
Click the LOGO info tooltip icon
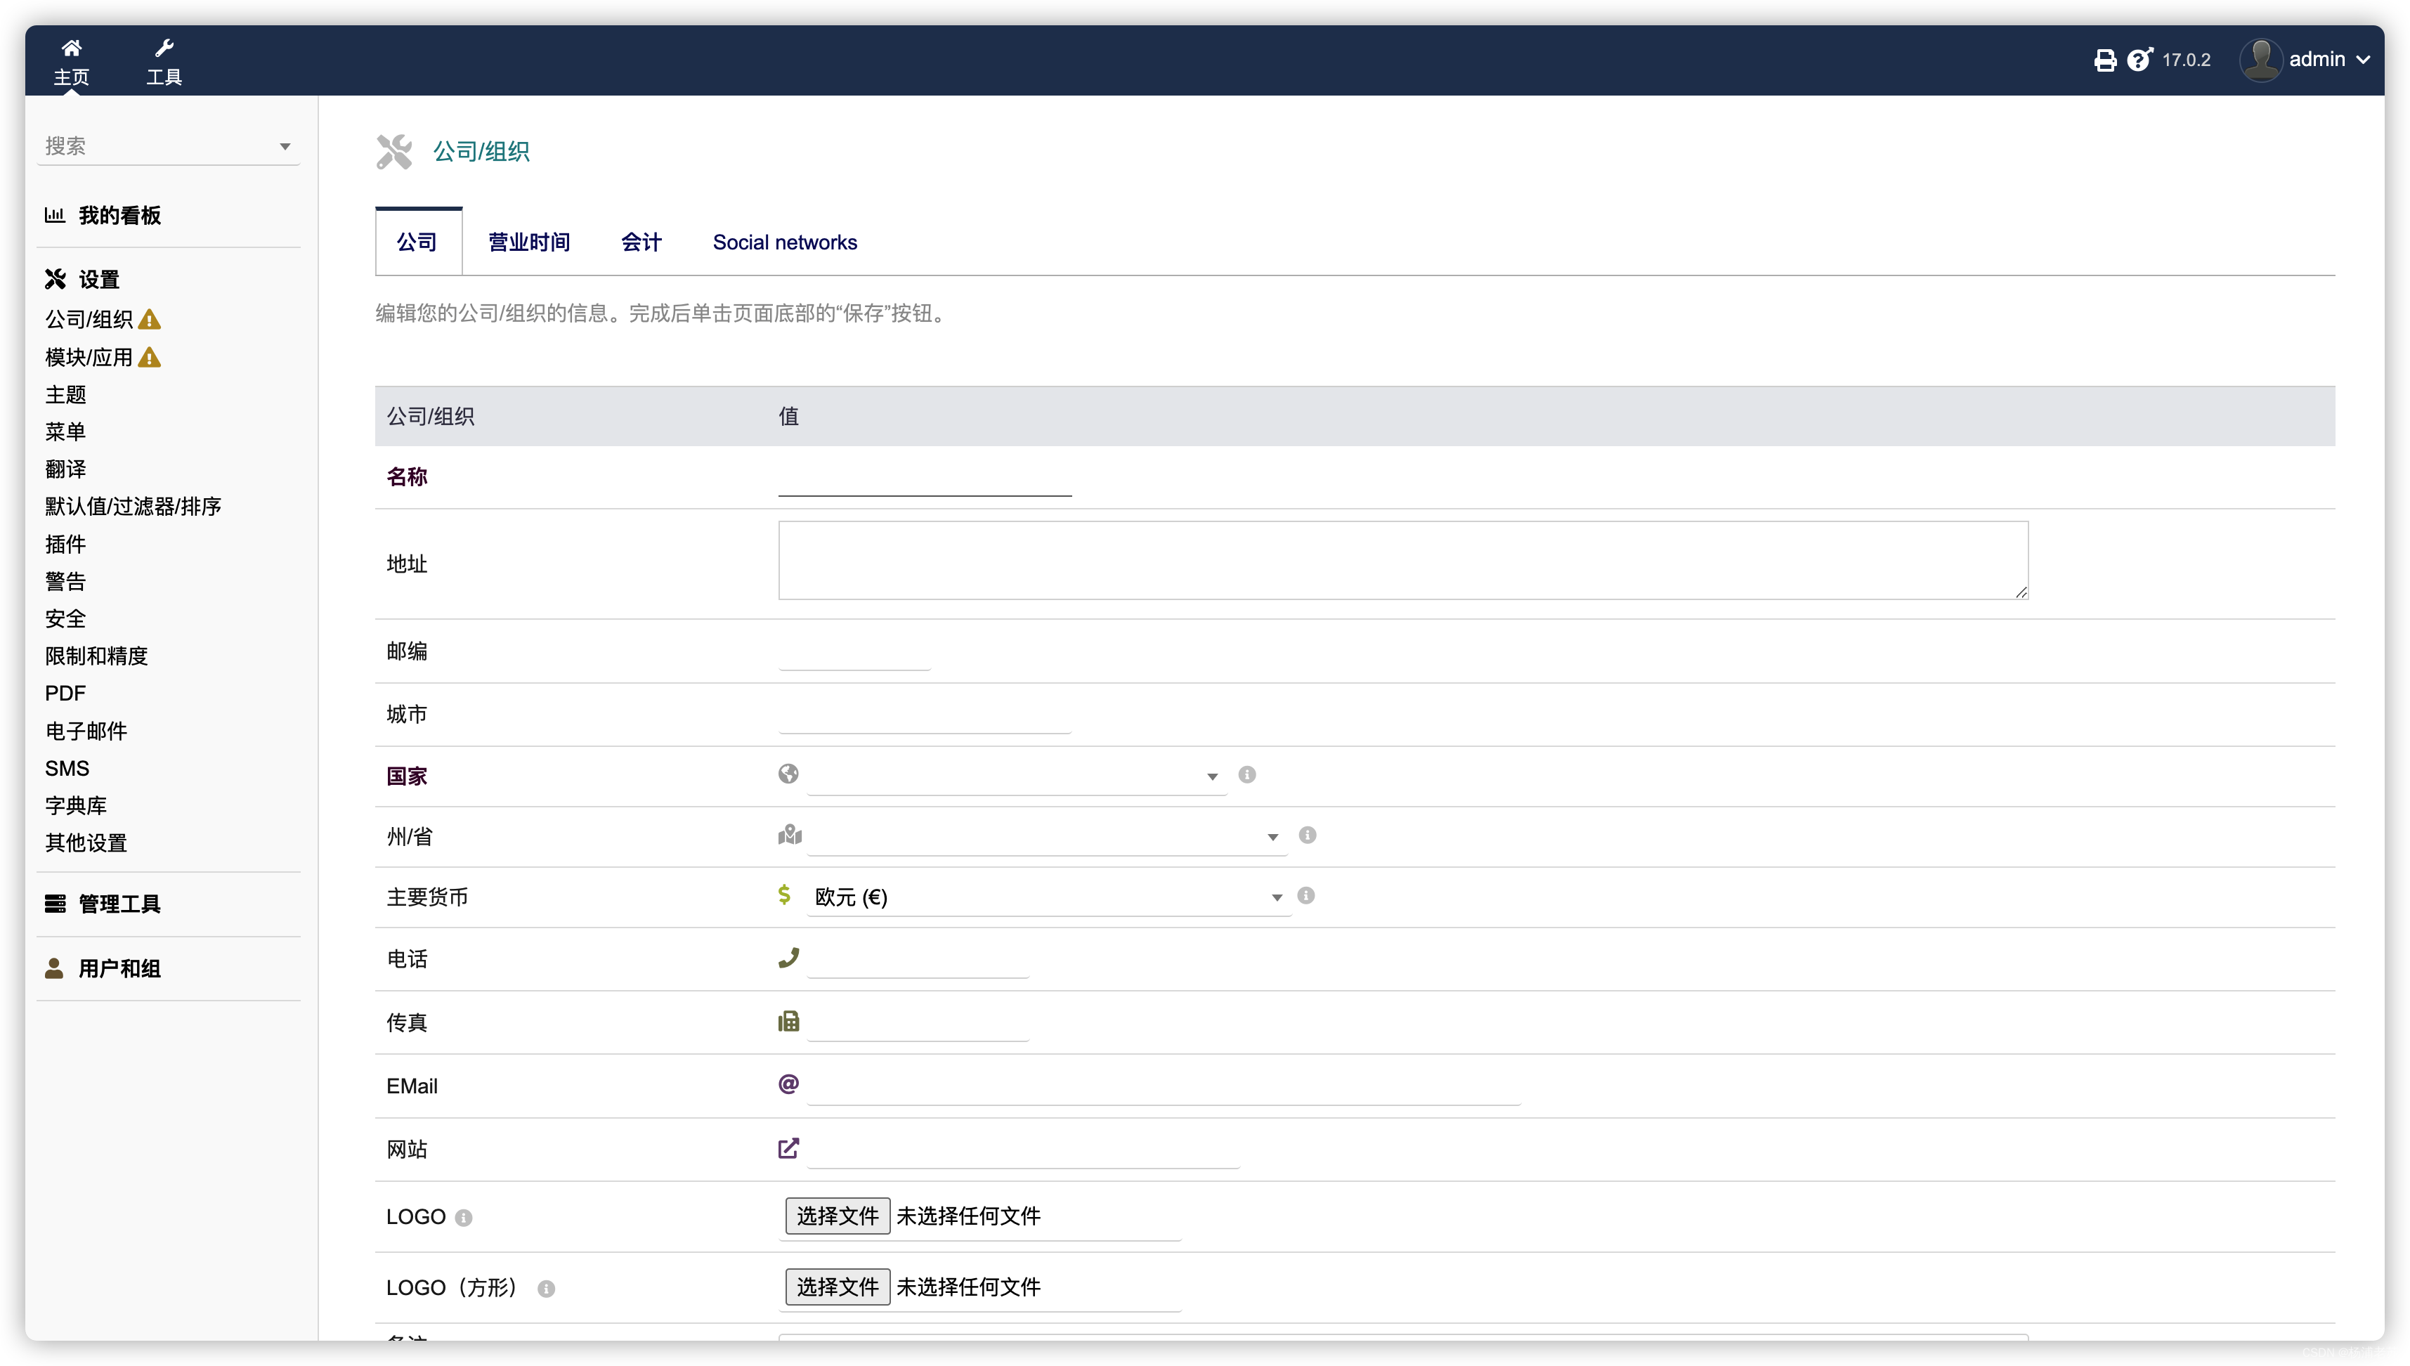click(x=464, y=1218)
